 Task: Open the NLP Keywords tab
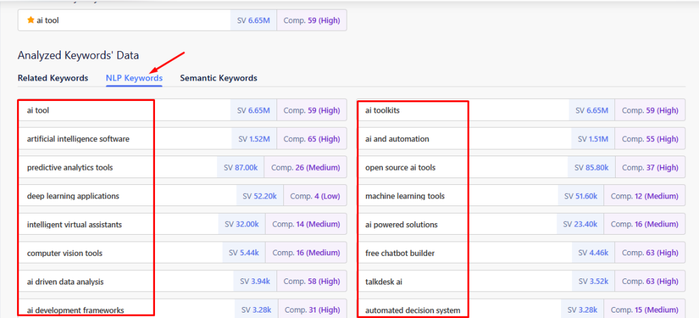coord(134,78)
